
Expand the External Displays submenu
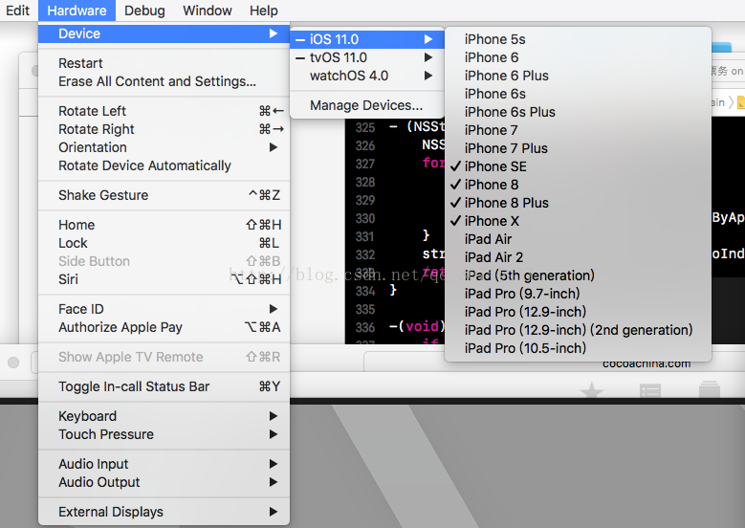[164, 512]
